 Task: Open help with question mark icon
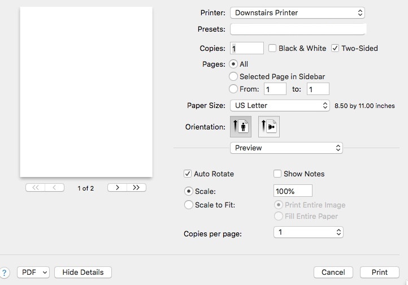[4, 273]
